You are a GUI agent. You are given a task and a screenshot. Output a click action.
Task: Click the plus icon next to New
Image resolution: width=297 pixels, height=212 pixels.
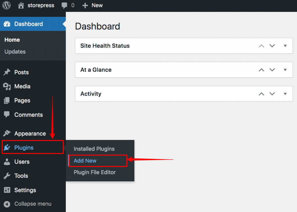(x=85, y=5)
